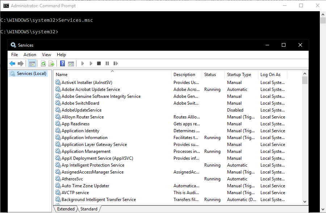Open the Help menu in Services
Screen dimensions: 326x213
pyautogui.click(x=61, y=55)
